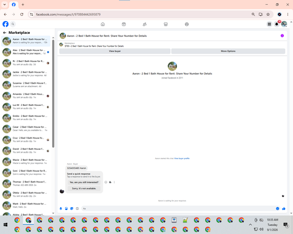The width and height of the screenshot is (293, 234).
Task: Open the notifications bell
Action: pyautogui.click(x=277, y=24)
